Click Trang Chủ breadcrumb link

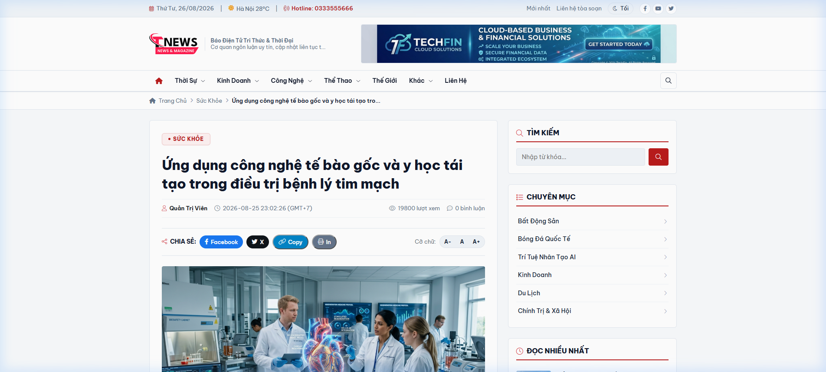(x=172, y=101)
